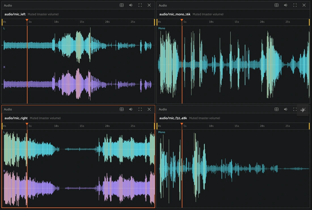Toggle speaker volume icon in mic_left panel
The height and width of the screenshot is (210, 312).
(x=131, y=5)
